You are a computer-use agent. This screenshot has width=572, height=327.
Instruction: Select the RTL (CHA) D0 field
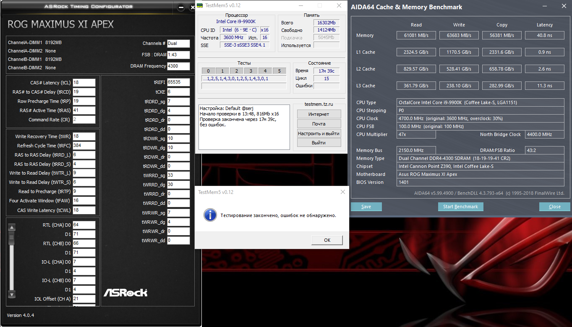coord(84,225)
